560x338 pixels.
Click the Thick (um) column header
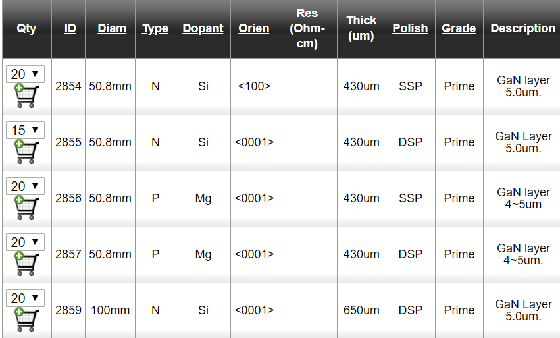[x=361, y=28]
